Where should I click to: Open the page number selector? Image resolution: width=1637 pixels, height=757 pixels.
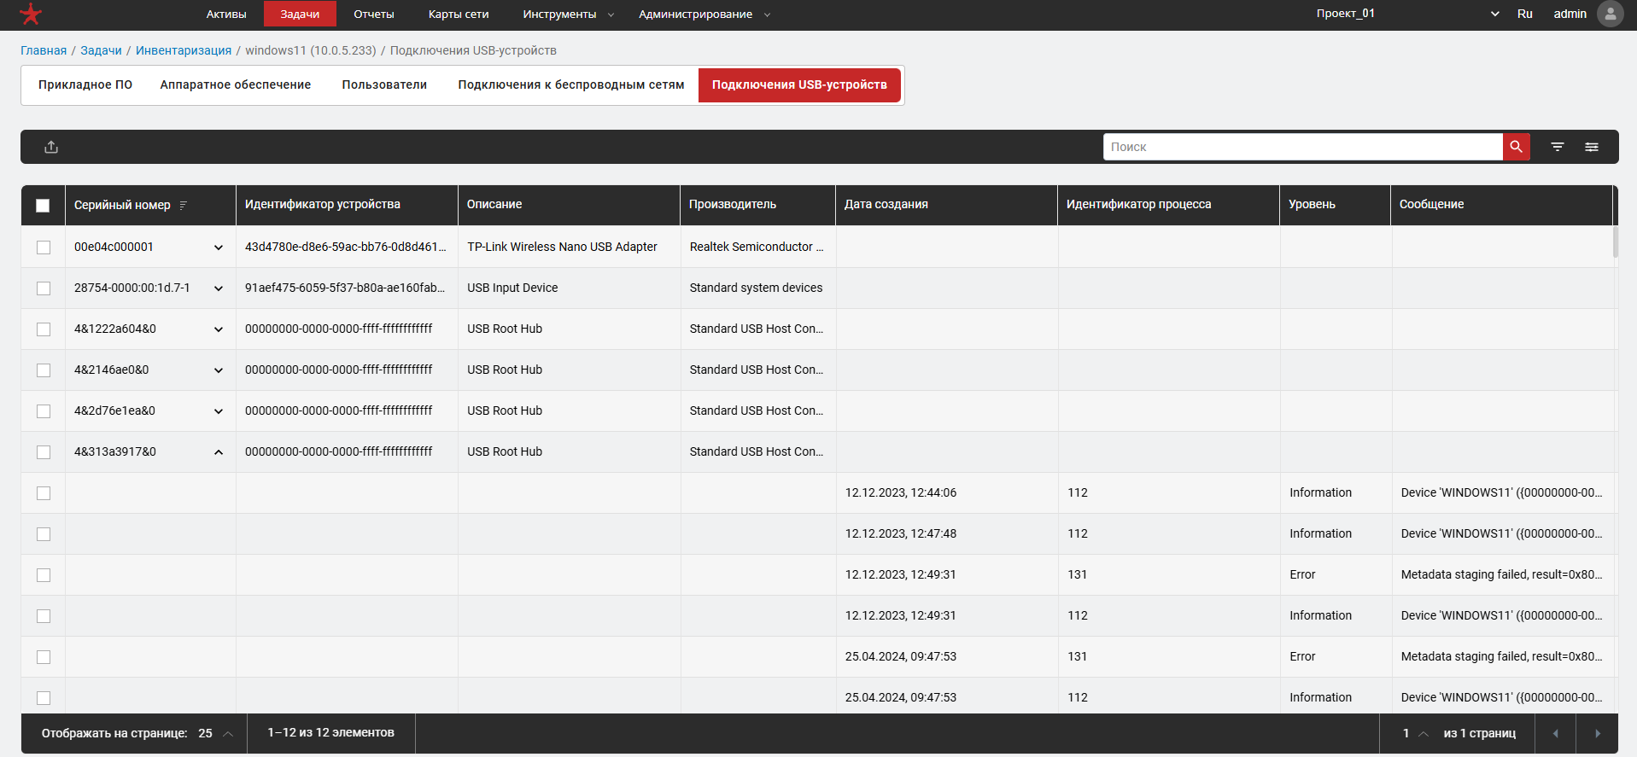(x=1415, y=733)
